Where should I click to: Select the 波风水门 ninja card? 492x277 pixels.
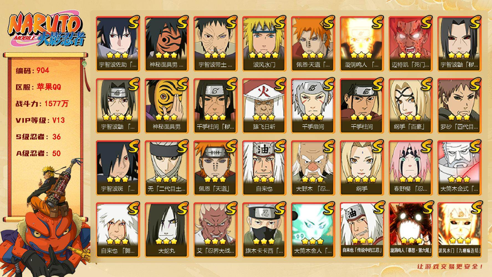[264, 43]
